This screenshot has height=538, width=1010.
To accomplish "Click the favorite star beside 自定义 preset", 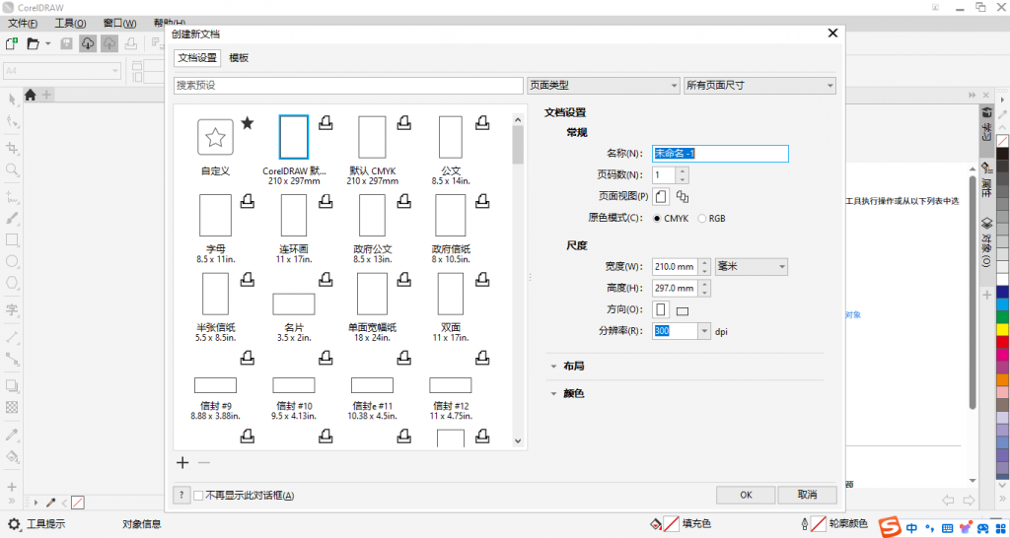I will coord(248,123).
